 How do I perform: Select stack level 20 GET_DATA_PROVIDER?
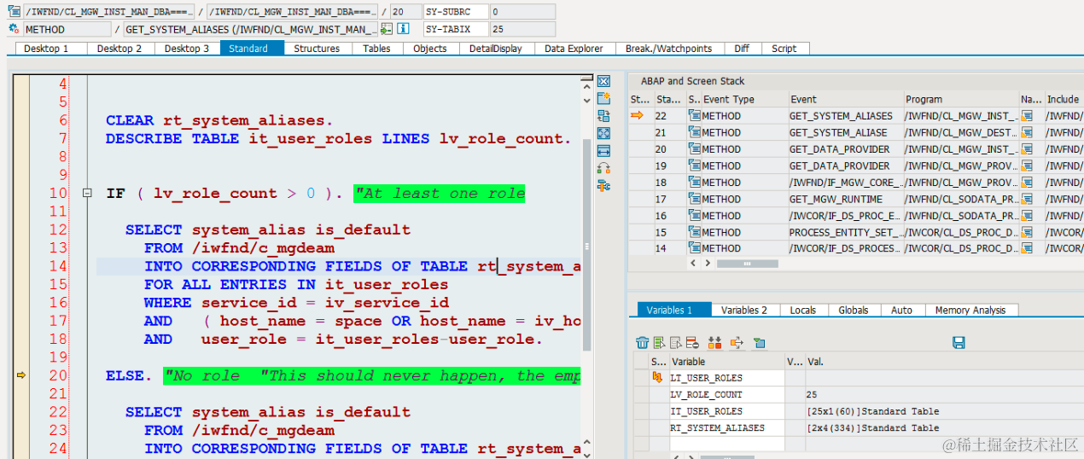[x=846, y=149]
